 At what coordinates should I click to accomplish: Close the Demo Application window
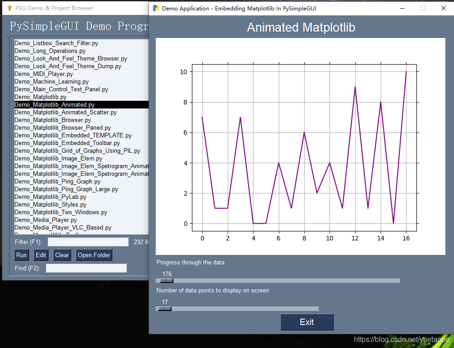(x=443, y=9)
